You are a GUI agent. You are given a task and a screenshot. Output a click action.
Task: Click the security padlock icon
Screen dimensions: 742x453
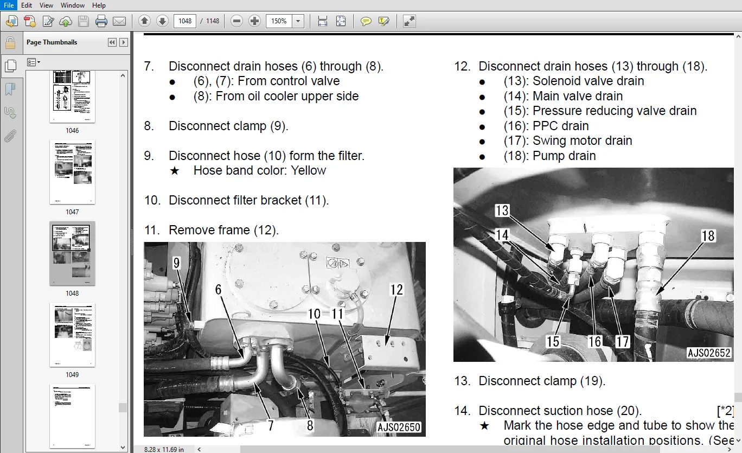[10, 43]
